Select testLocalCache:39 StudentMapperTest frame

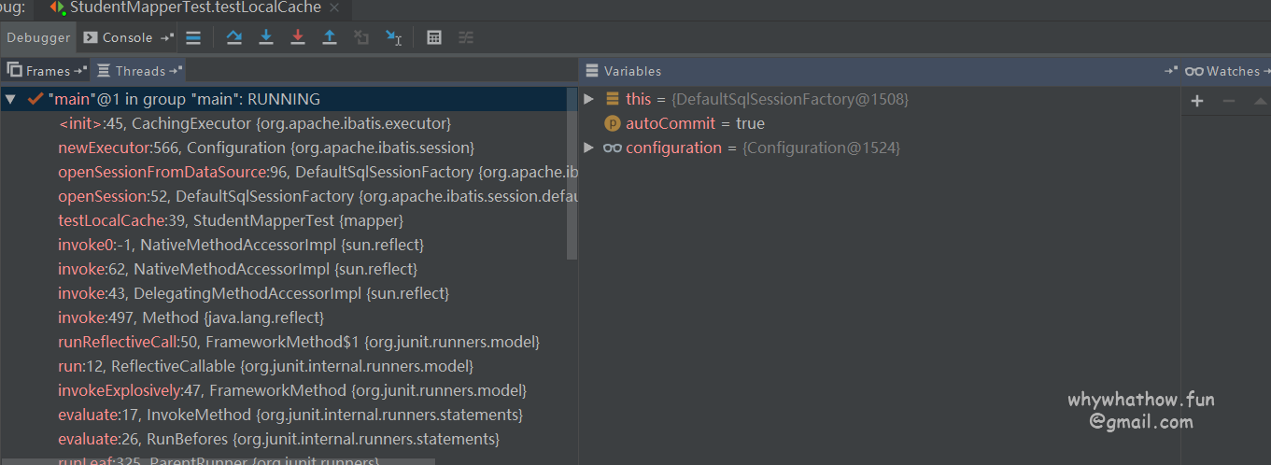231,220
